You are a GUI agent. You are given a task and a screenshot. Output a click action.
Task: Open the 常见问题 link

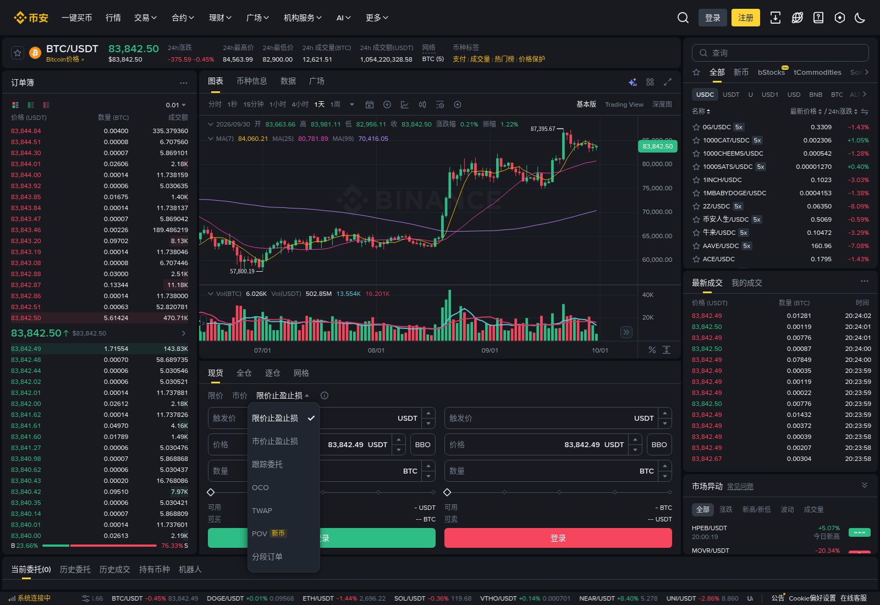[740, 487]
